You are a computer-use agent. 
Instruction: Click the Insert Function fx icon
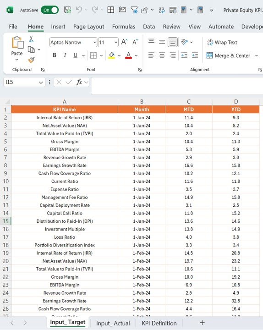click(x=79, y=82)
